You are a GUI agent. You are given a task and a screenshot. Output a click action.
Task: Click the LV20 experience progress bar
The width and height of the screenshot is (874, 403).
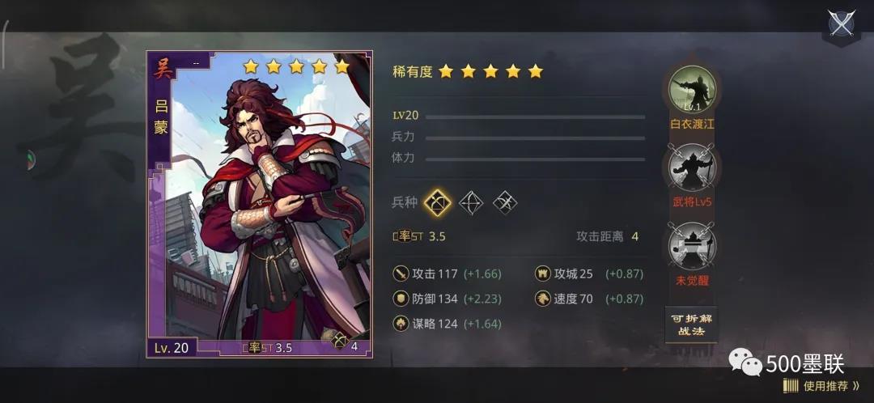tap(535, 117)
